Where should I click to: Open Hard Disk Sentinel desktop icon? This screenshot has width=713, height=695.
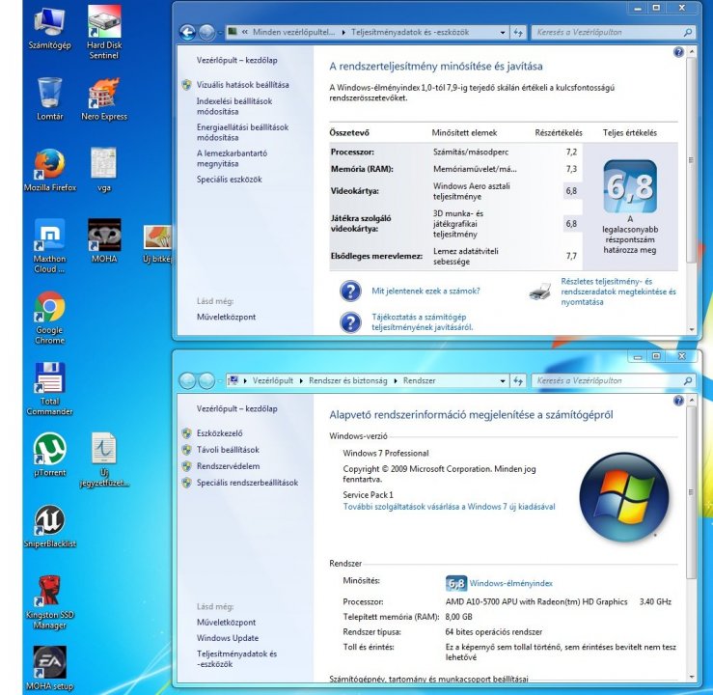point(104,33)
